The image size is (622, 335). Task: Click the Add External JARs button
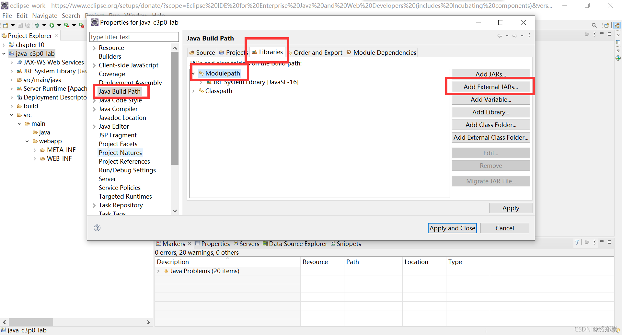tap(490, 87)
